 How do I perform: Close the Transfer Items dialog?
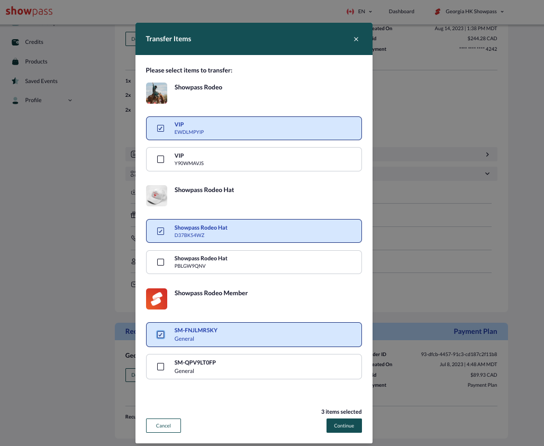(x=356, y=39)
